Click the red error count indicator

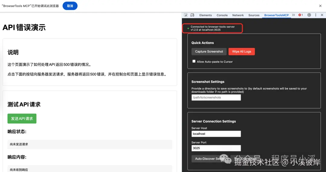(x=301, y=15)
